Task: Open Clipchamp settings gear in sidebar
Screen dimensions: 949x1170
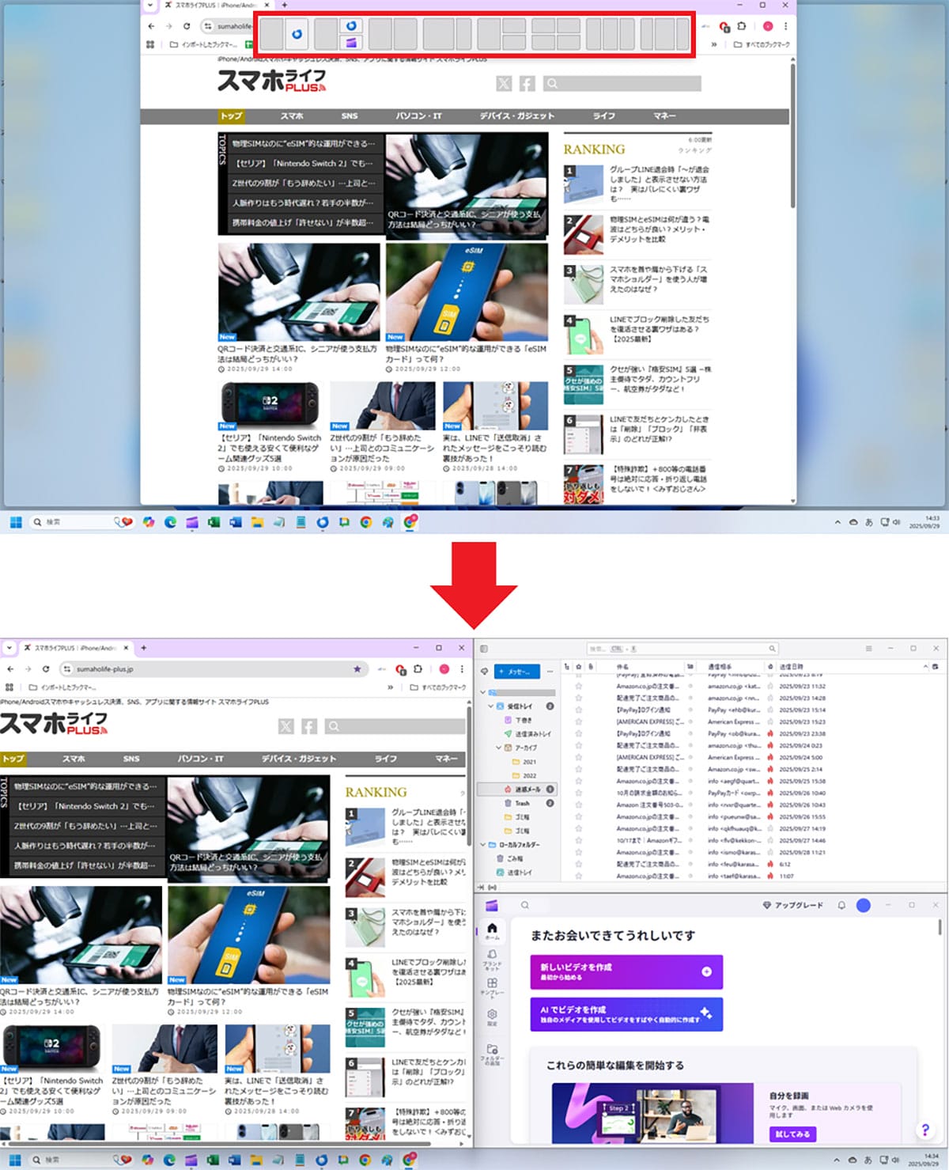Action: [x=492, y=1015]
